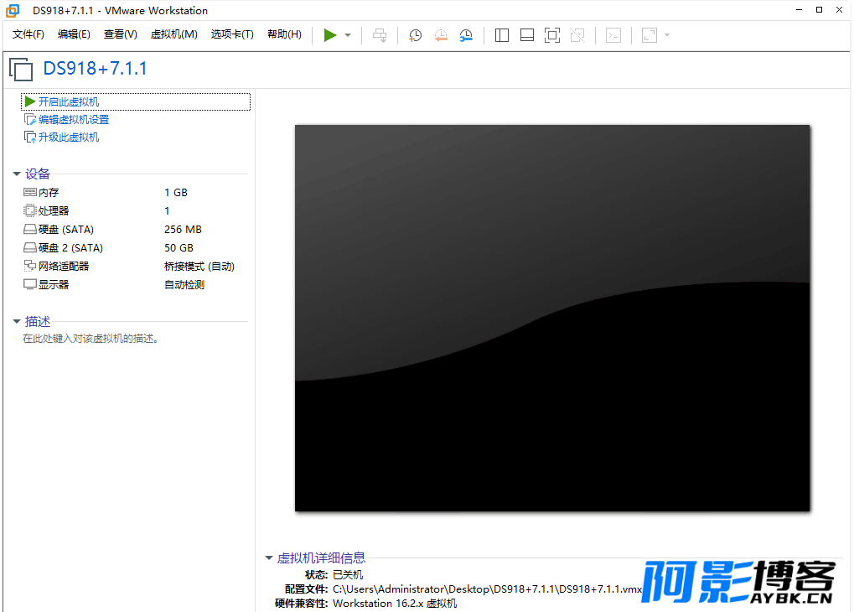Viewport: 854px width, 612px height.
Task: Click the Unity mode toolbar icon
Action: pos(577,35)
